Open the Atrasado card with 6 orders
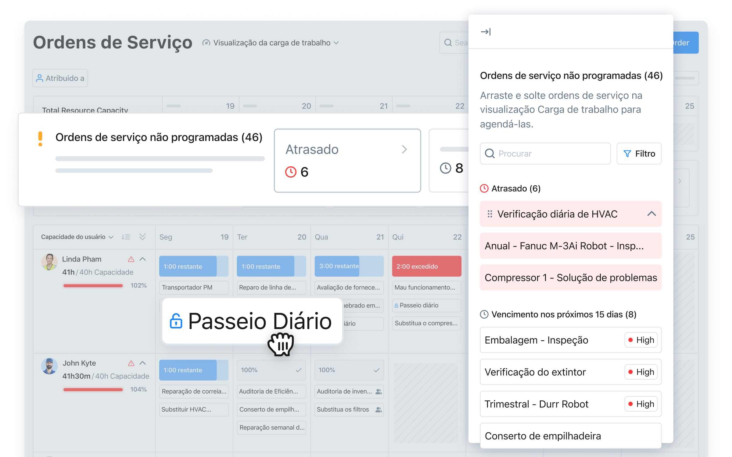This screenshot has width=732, height=457. (347, 161)
